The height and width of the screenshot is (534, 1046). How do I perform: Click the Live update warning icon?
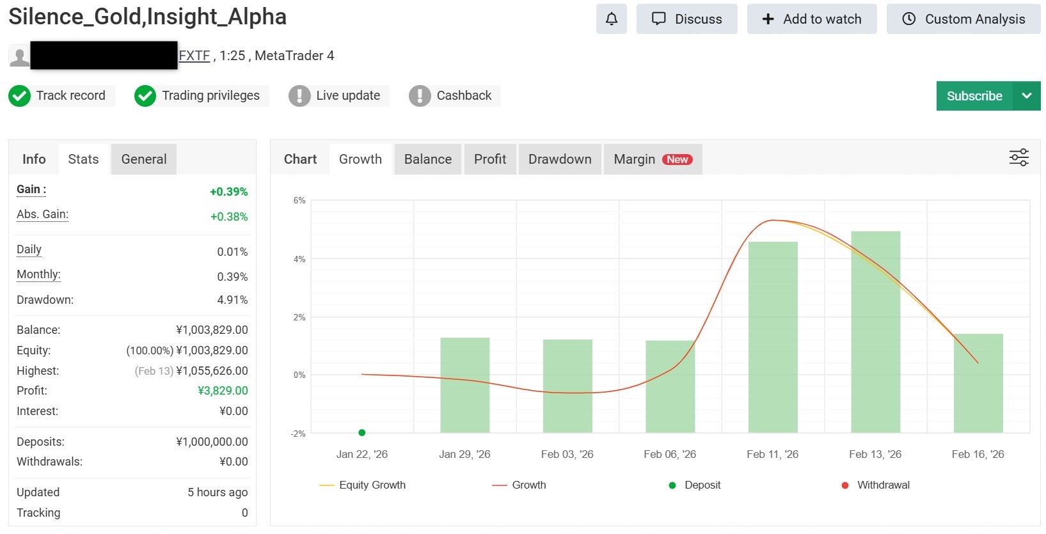[299, 96]
